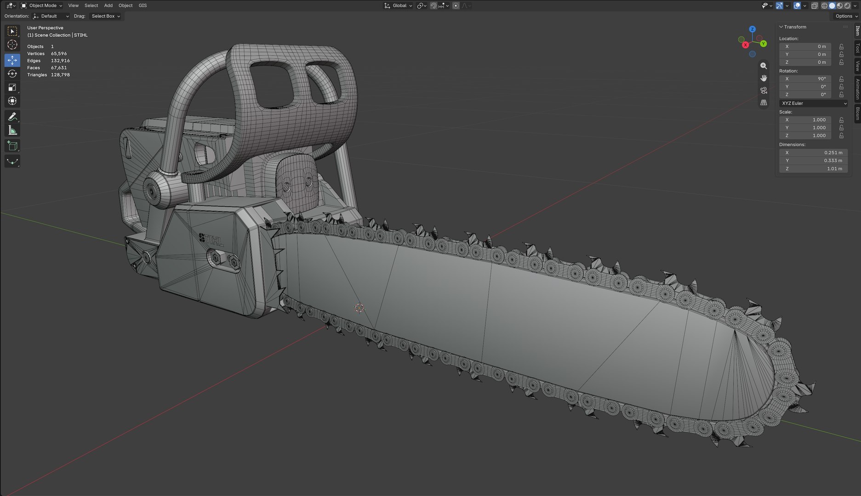Switch to rendered viewport shading
The height and width of the screenshot is (496, 861).
(847, 6)
